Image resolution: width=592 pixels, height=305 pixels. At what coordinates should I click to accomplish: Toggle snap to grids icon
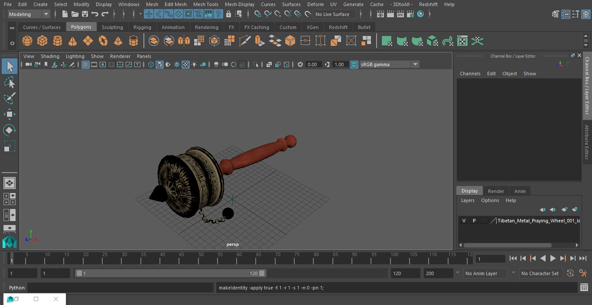click(x=258, y=14)
